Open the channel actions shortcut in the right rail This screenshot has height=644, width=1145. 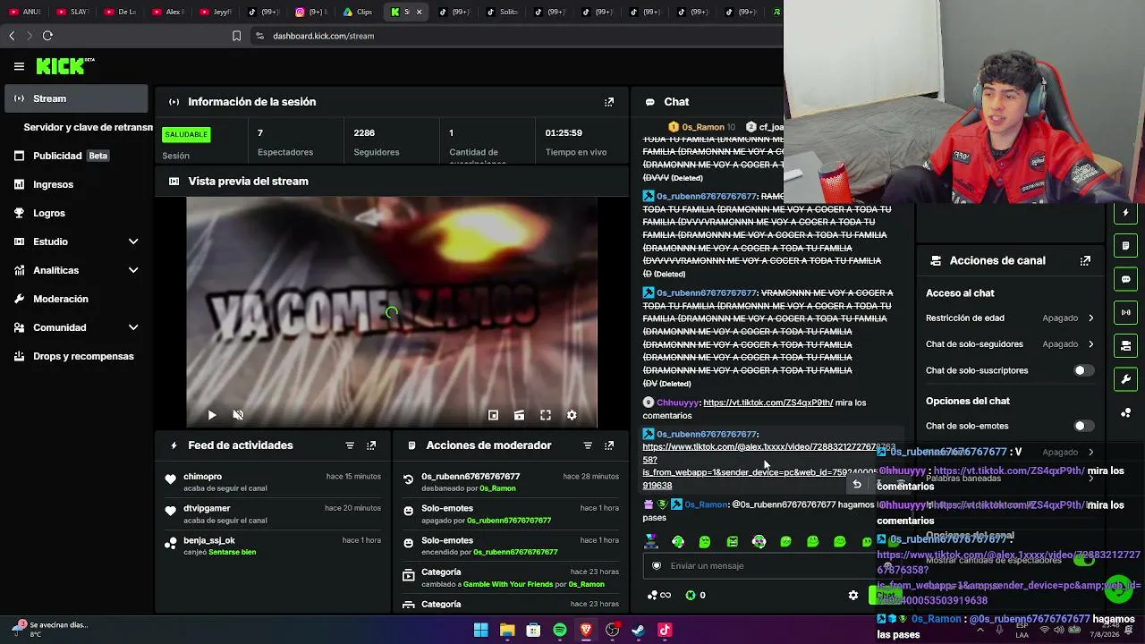pyautogui.click(x=1126, y=346)
